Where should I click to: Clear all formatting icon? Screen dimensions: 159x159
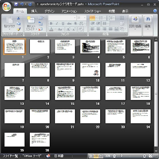81,29
